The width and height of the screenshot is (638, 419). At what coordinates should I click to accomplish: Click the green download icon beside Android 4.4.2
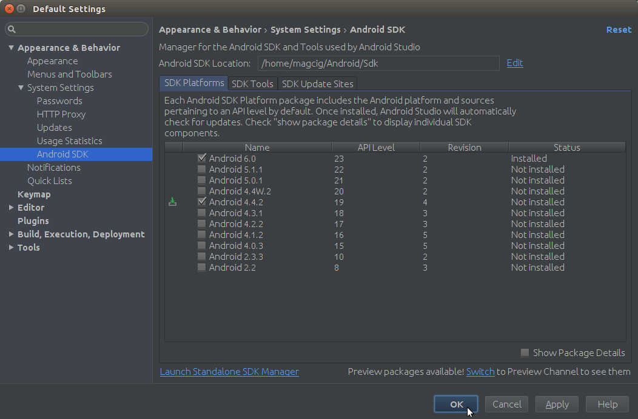[172, 202]
